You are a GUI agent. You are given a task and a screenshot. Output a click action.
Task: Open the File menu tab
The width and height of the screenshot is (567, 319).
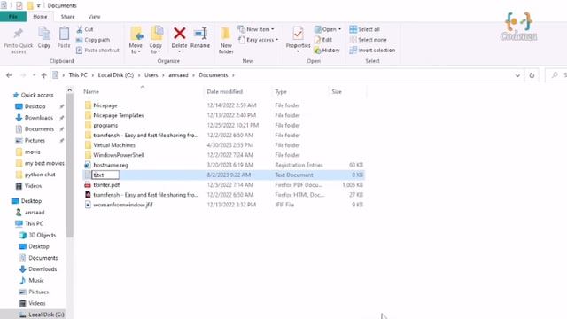point(13,17)
